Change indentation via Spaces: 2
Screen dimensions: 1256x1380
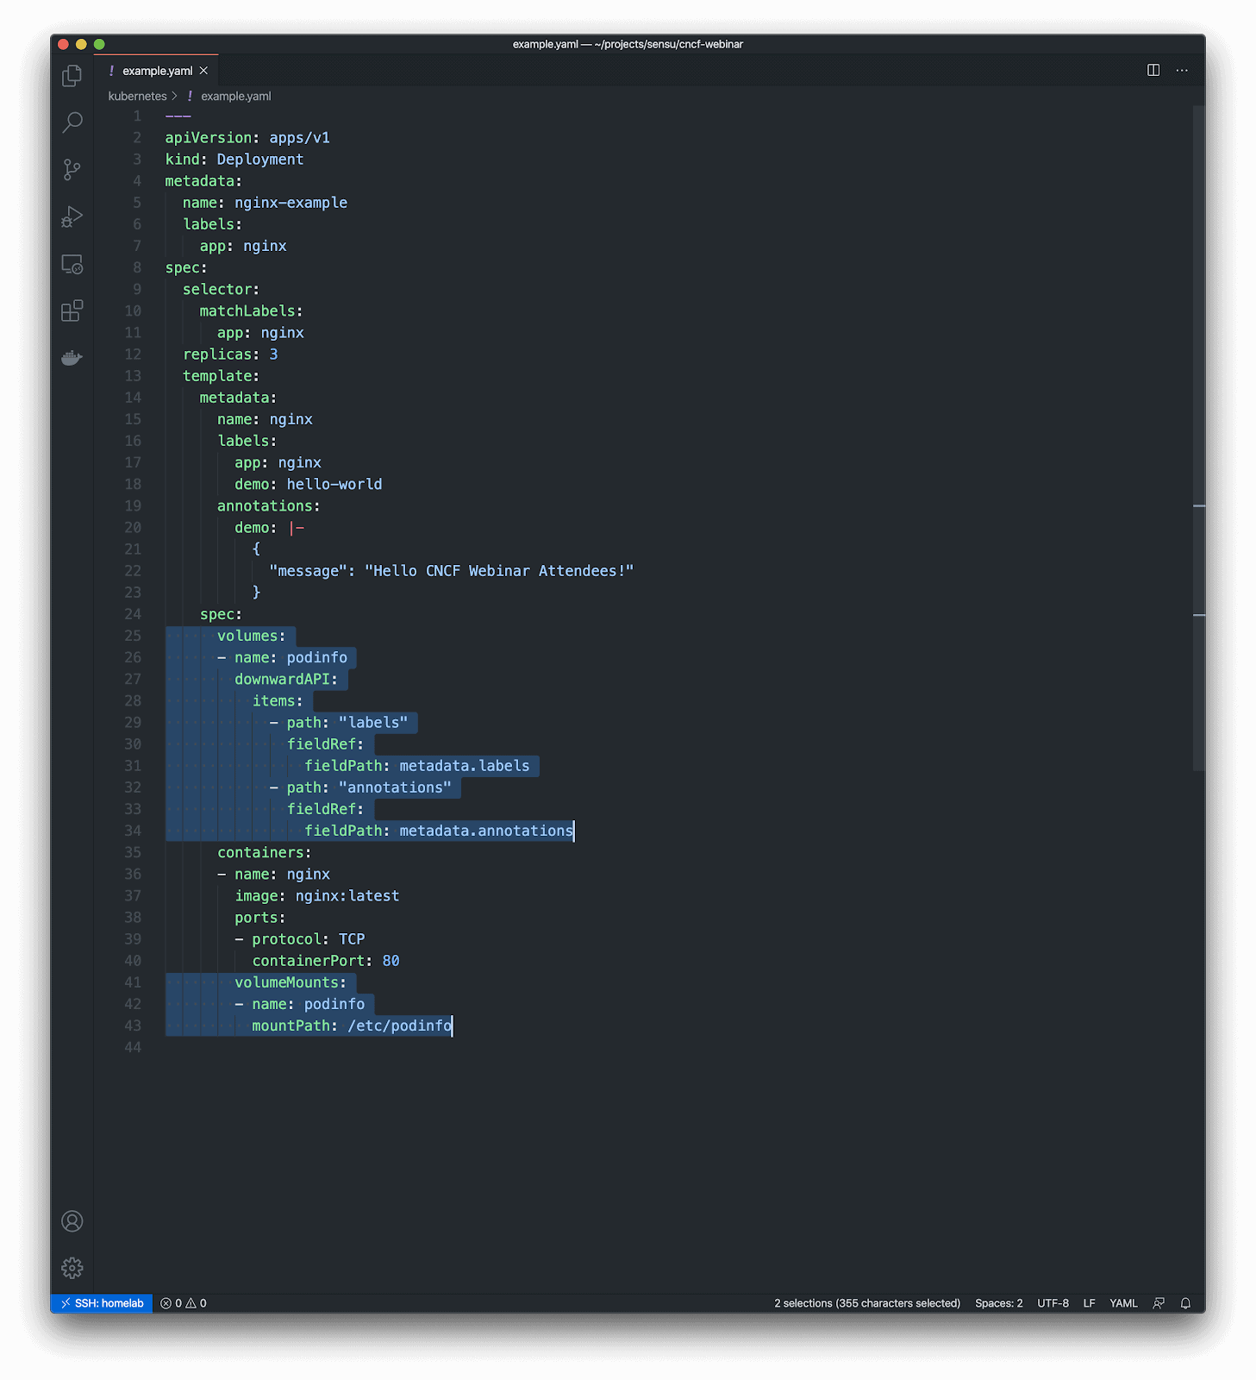999,1303
